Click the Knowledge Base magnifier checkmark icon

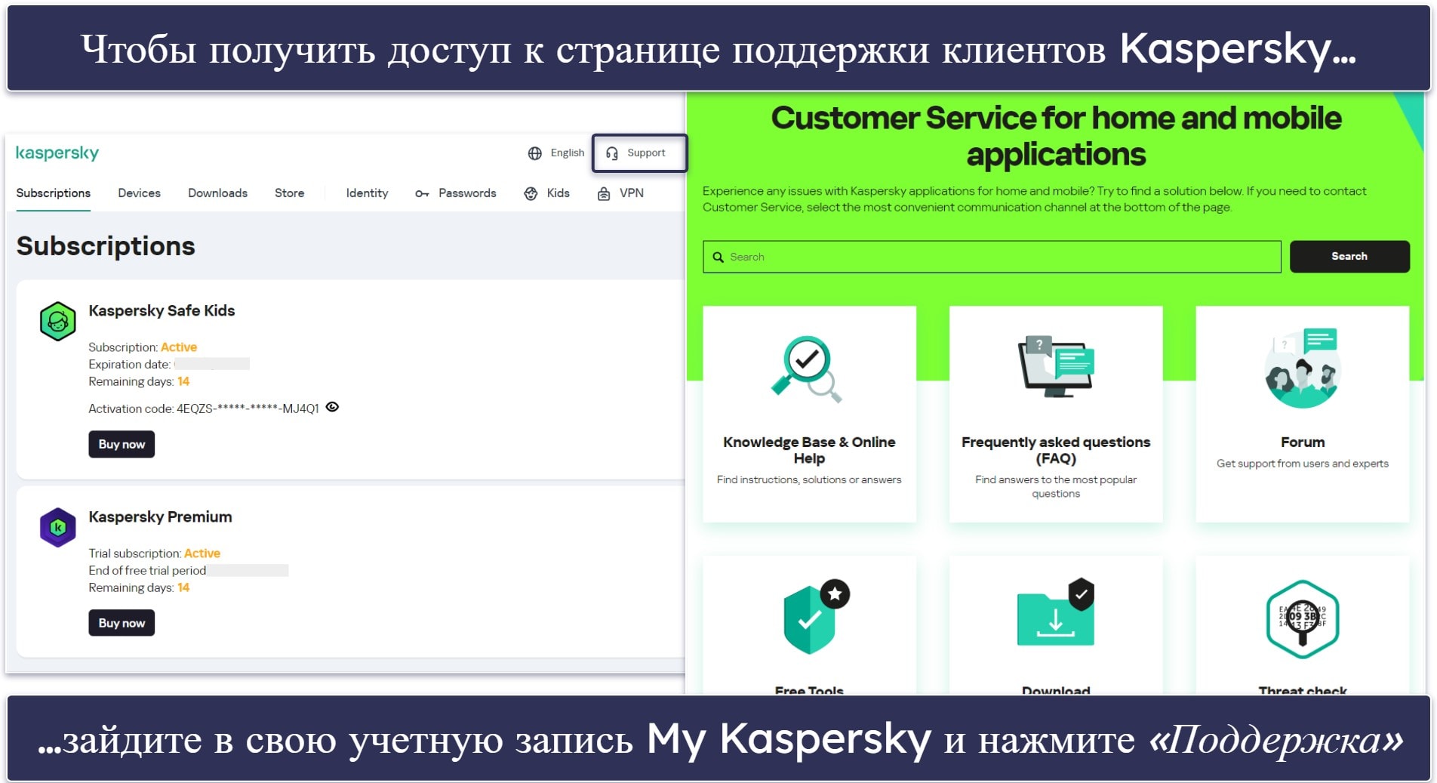(x=808, y=369)
